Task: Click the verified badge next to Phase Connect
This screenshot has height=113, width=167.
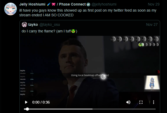Action: [x=88, y=4]
